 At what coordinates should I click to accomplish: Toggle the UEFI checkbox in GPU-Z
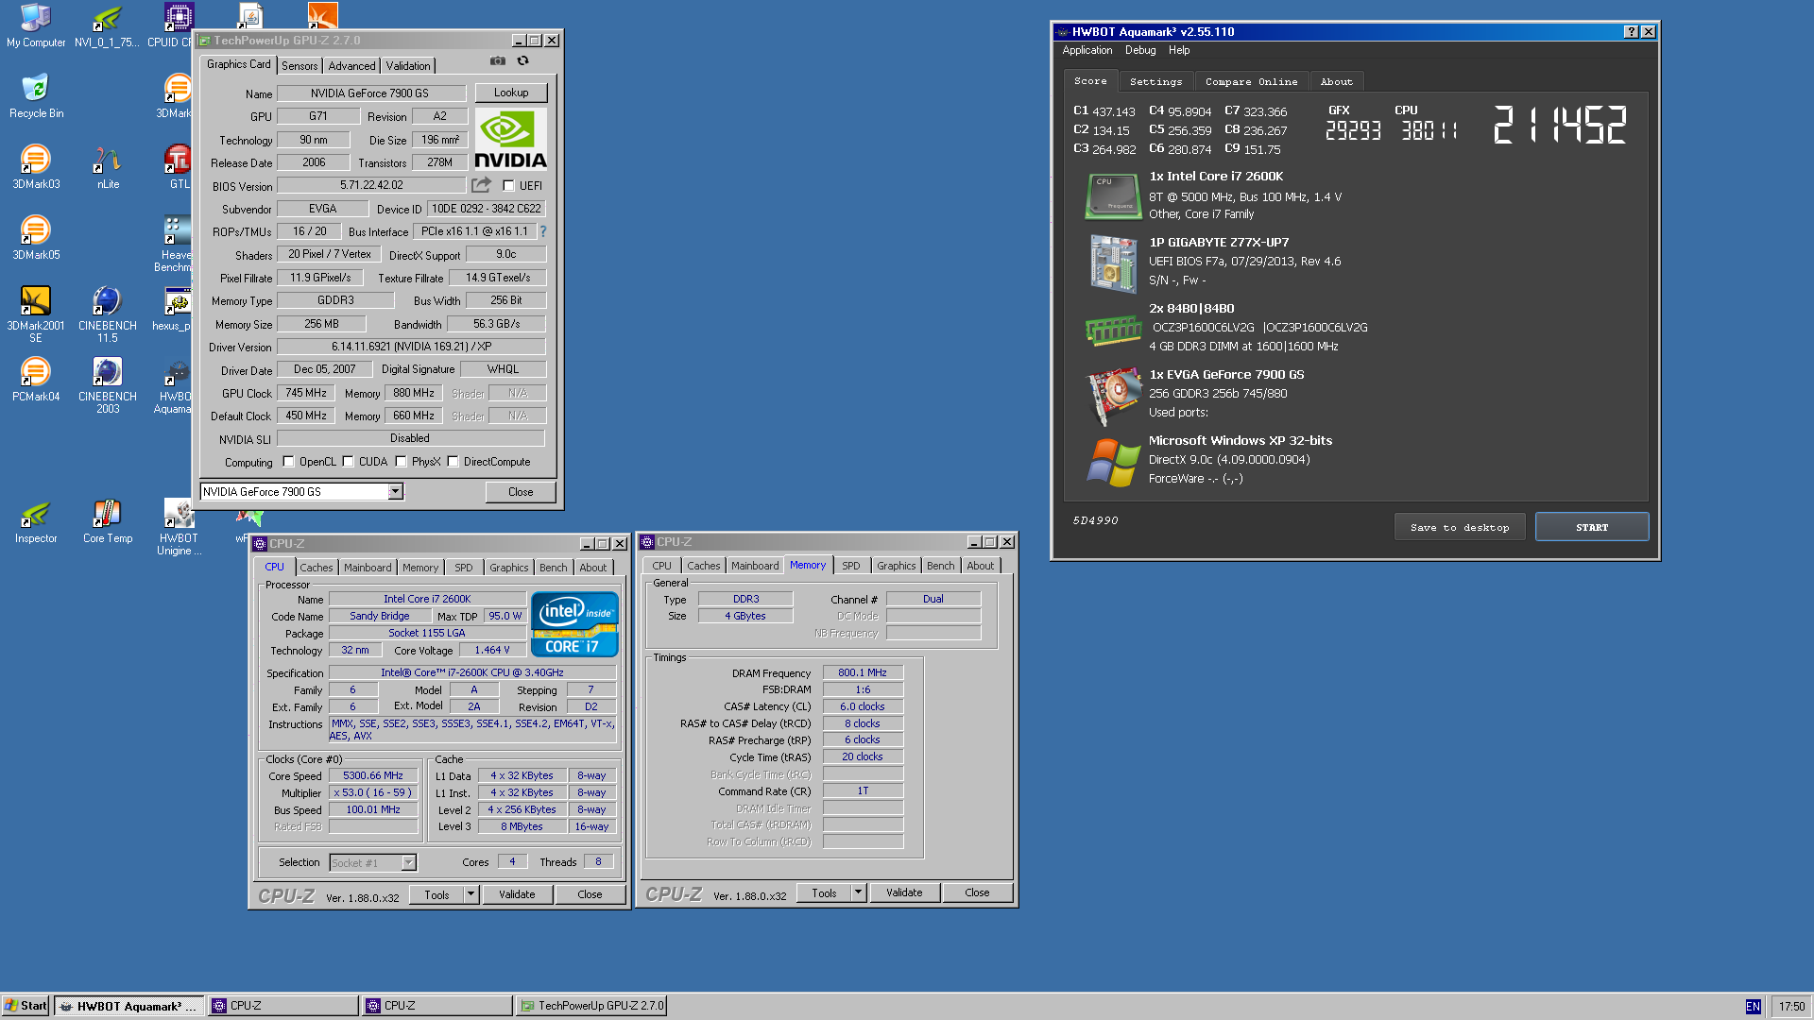508,186
